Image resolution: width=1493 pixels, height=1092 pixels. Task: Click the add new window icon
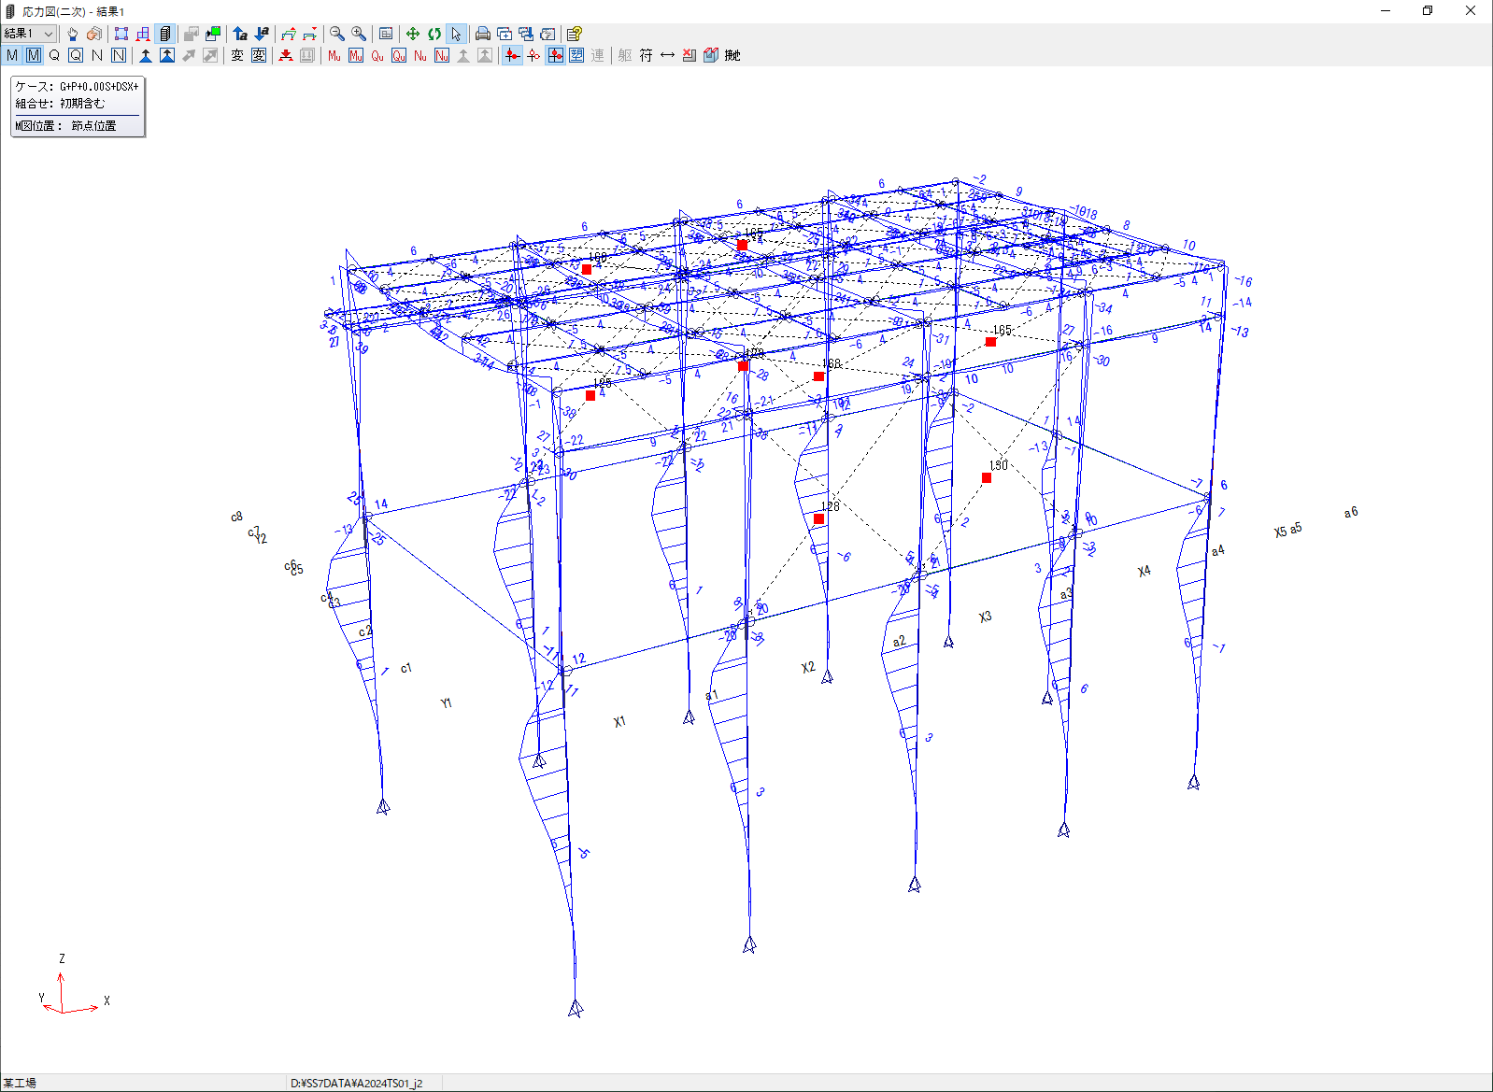(505, 34)
